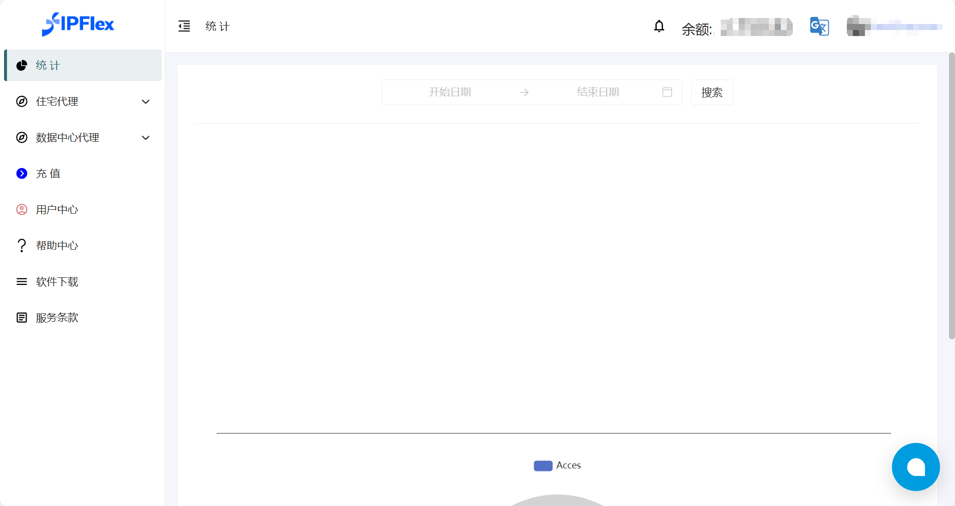Click the 结束日期 end date field
The width and height of the screenshot is (955, 506).
[598, 92]
